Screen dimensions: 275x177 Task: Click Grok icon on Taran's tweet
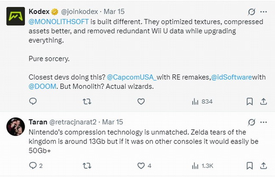tap(252, 122)
